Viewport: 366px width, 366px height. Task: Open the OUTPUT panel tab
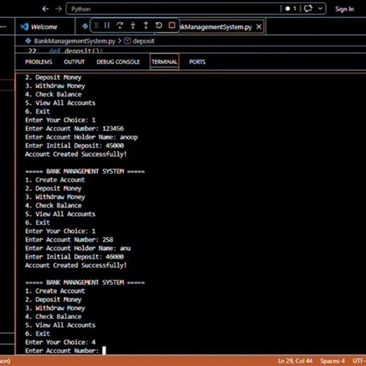74,62
